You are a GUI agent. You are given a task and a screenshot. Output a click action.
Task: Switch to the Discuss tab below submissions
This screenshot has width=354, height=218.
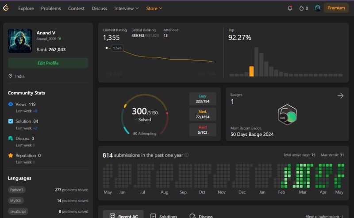click(201, 216)
